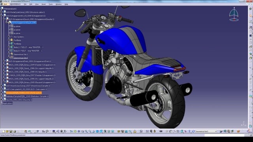The image size is (253, 142).
Task: Expand the Axis Systems tree node
Action: 9,37
